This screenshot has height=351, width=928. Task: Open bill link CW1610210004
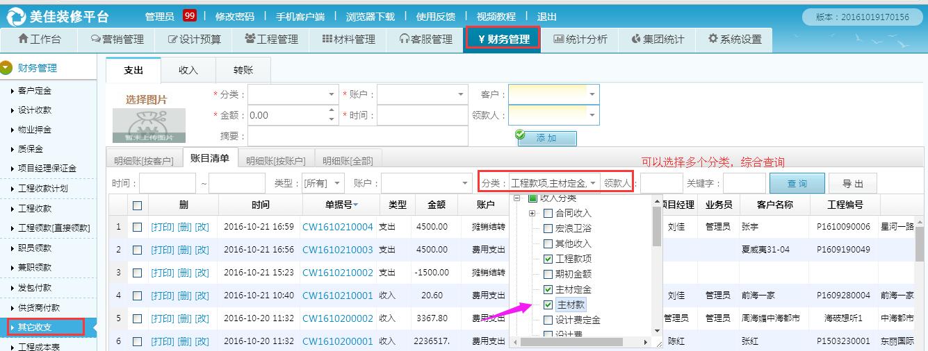(x=337, y=227)
